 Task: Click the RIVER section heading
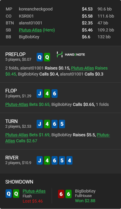12,158
